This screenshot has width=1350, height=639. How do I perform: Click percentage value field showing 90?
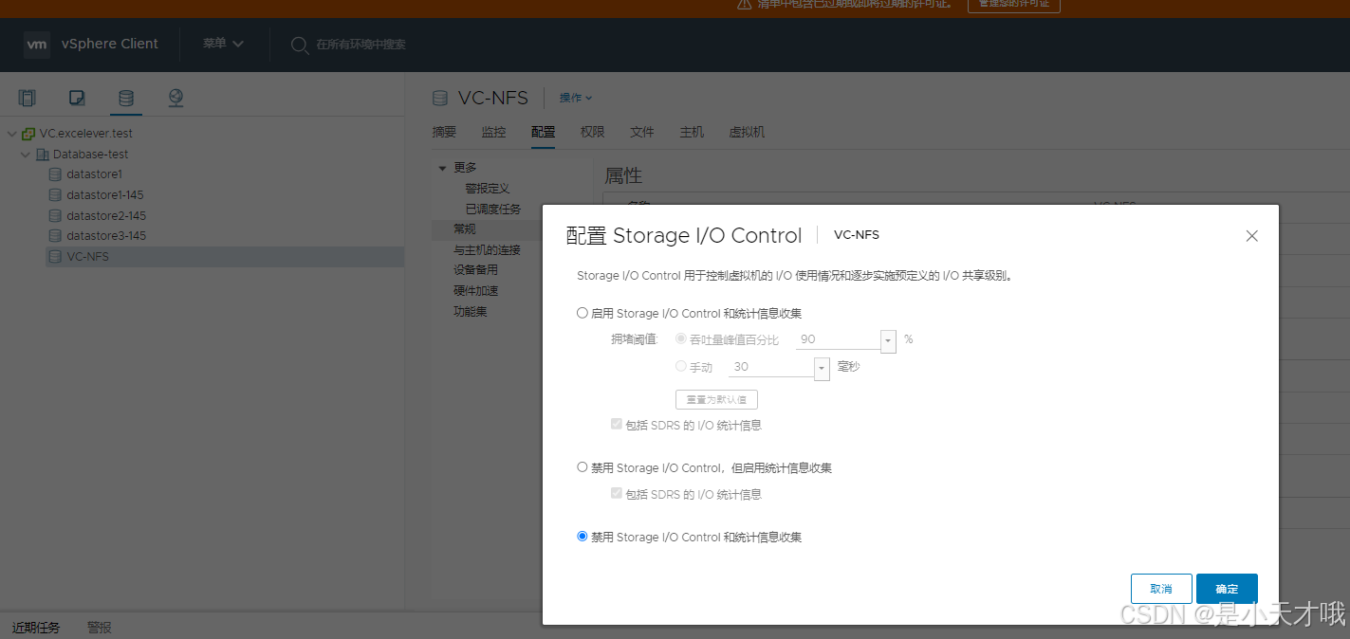pyautogui.click(x=838, y=339)
